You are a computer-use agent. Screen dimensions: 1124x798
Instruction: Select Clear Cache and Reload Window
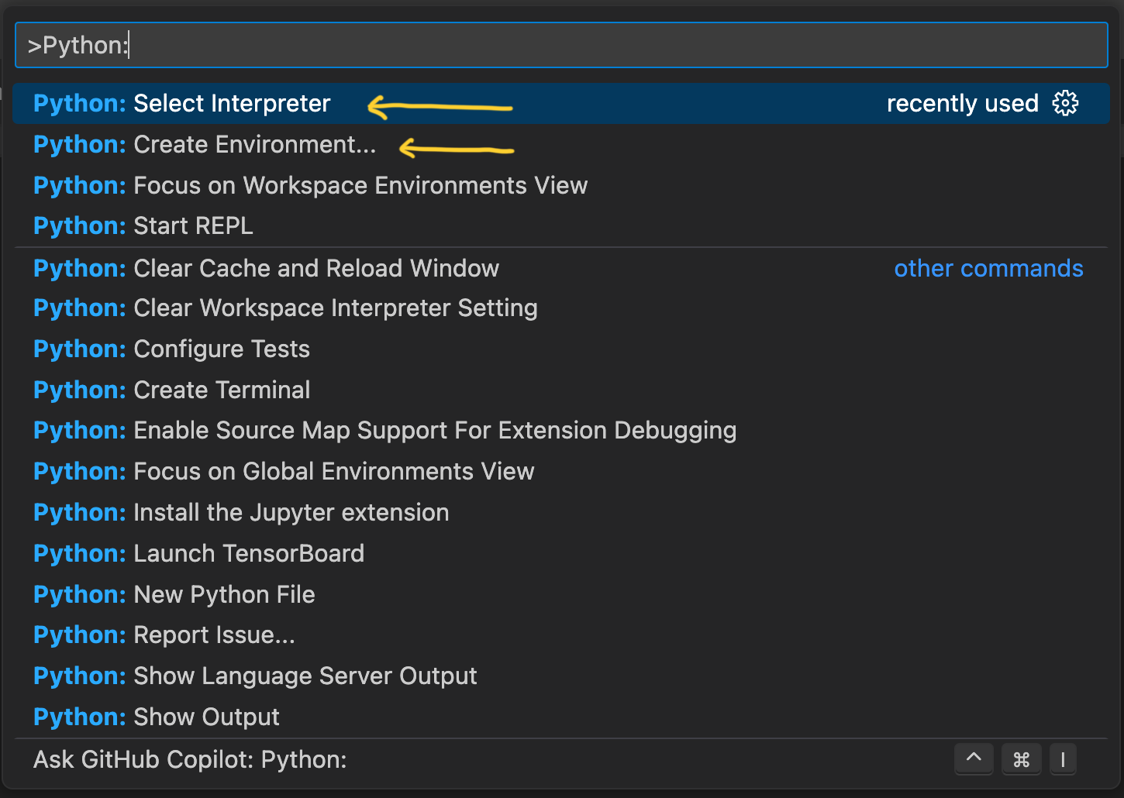point(561,268)
